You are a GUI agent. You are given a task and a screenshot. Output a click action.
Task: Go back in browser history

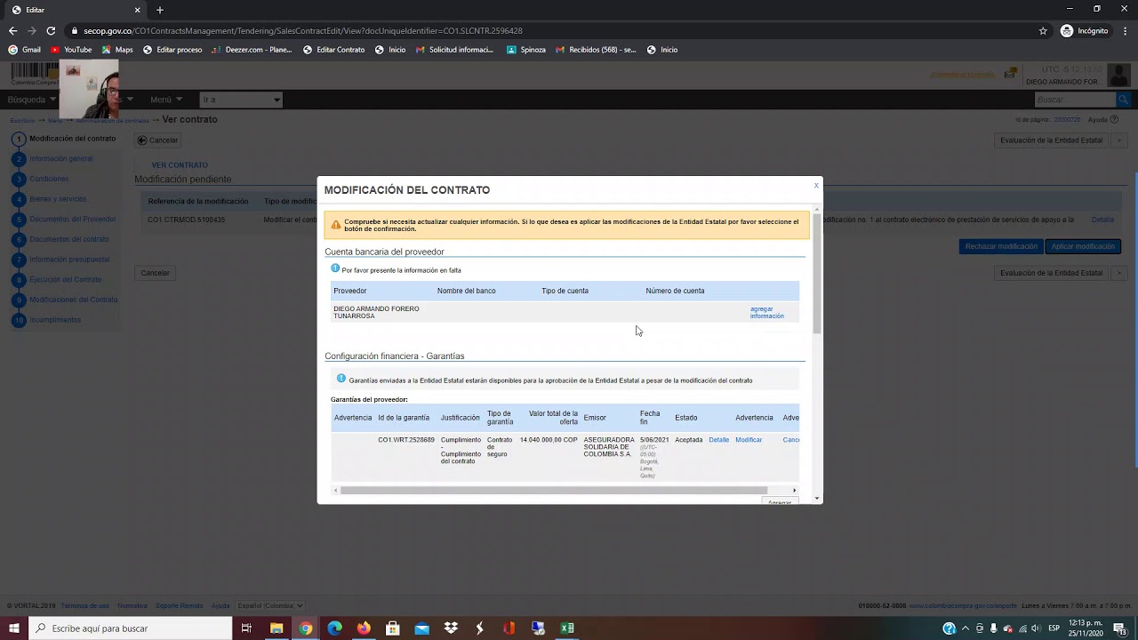(x=12, y=30)
